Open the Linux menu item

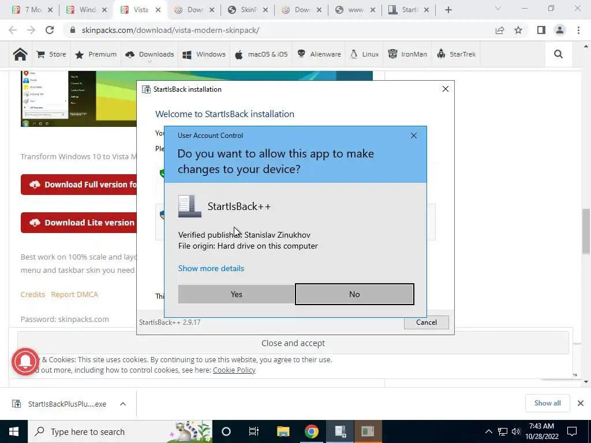(x=364, y=54)
